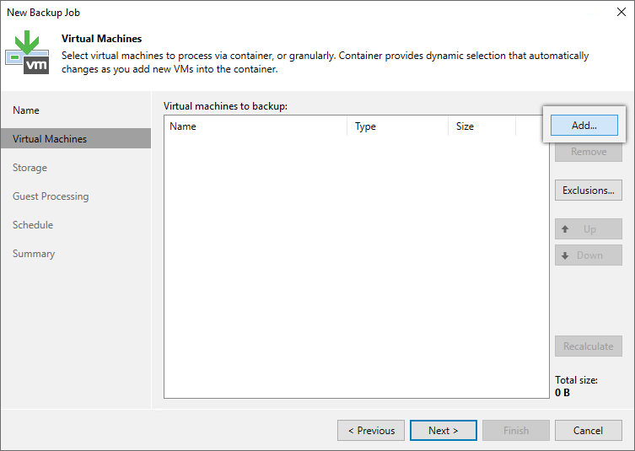Proceed with the Next button

444,431
